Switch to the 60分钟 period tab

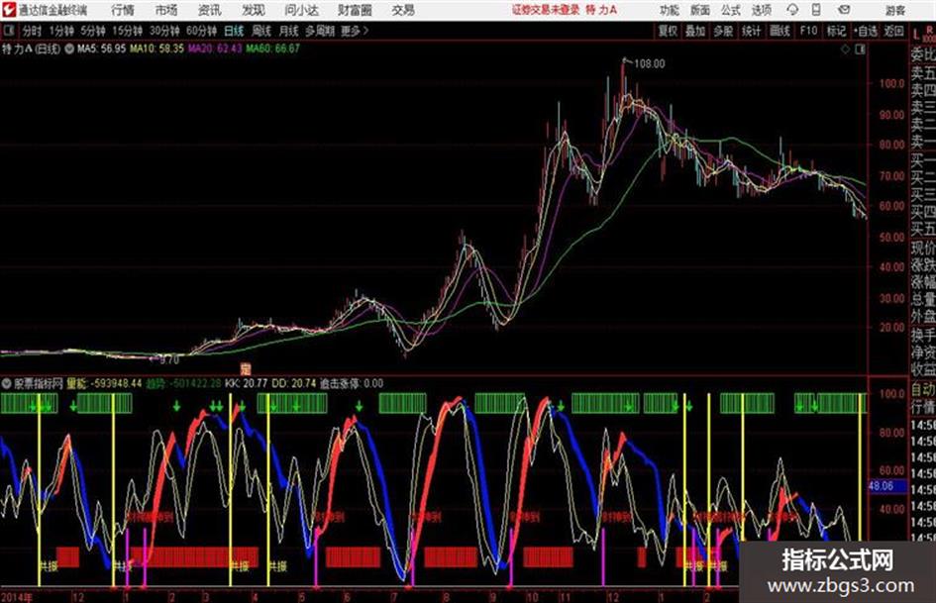click(202, 31)
